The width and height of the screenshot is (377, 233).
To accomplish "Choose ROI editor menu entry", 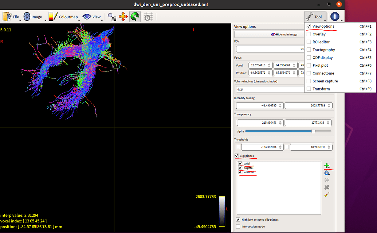I will pos(321,42).
